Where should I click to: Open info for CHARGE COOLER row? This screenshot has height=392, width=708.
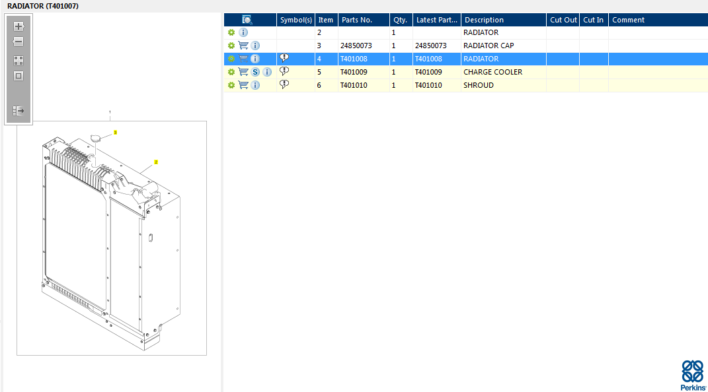point(267,72)
